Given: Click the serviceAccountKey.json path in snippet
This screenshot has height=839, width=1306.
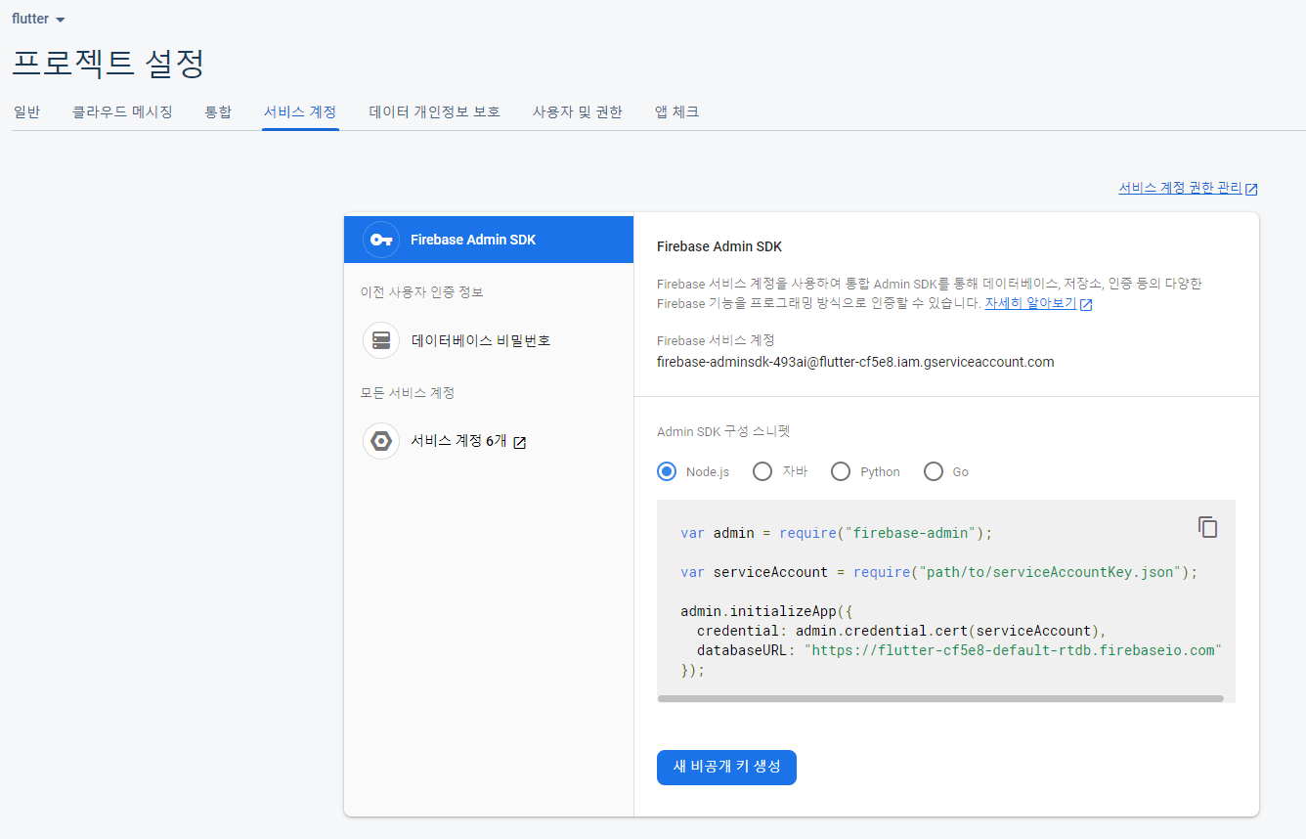Looking at the screenshot, I should 1049,572.
